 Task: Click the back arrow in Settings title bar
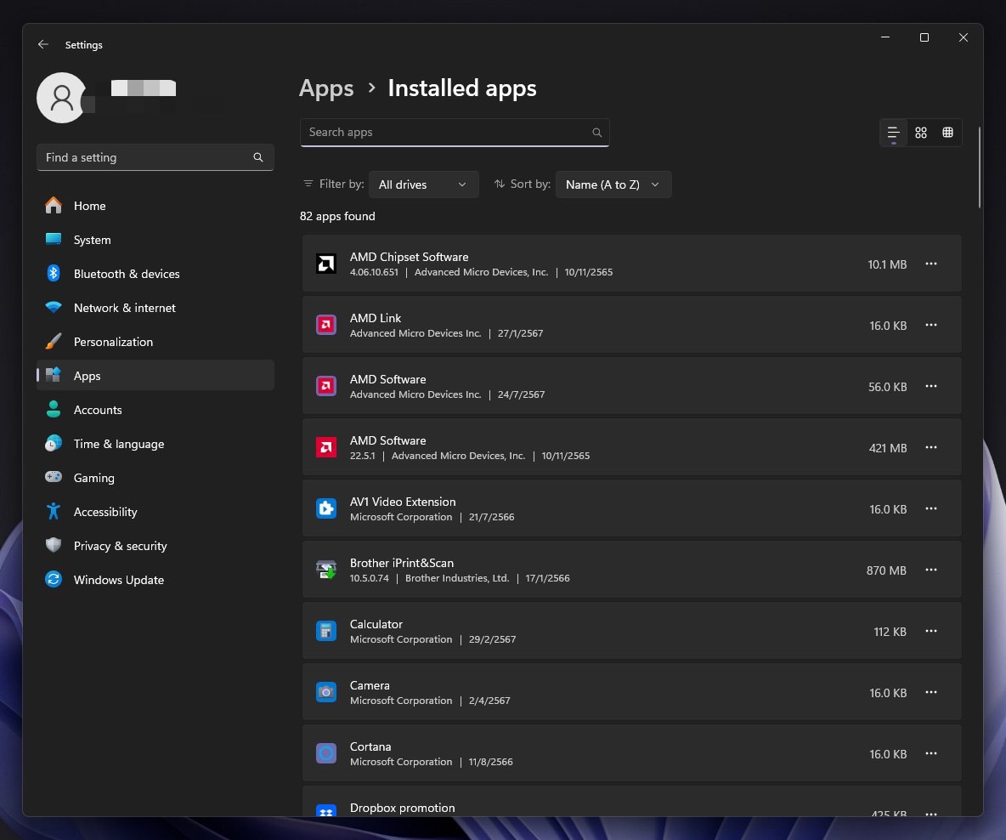point(43,44)
